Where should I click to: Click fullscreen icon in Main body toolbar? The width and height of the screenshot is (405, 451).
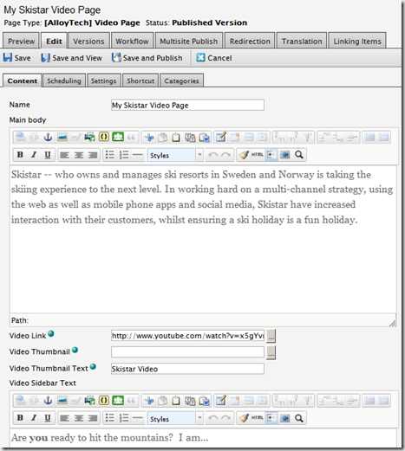[285, 155]
